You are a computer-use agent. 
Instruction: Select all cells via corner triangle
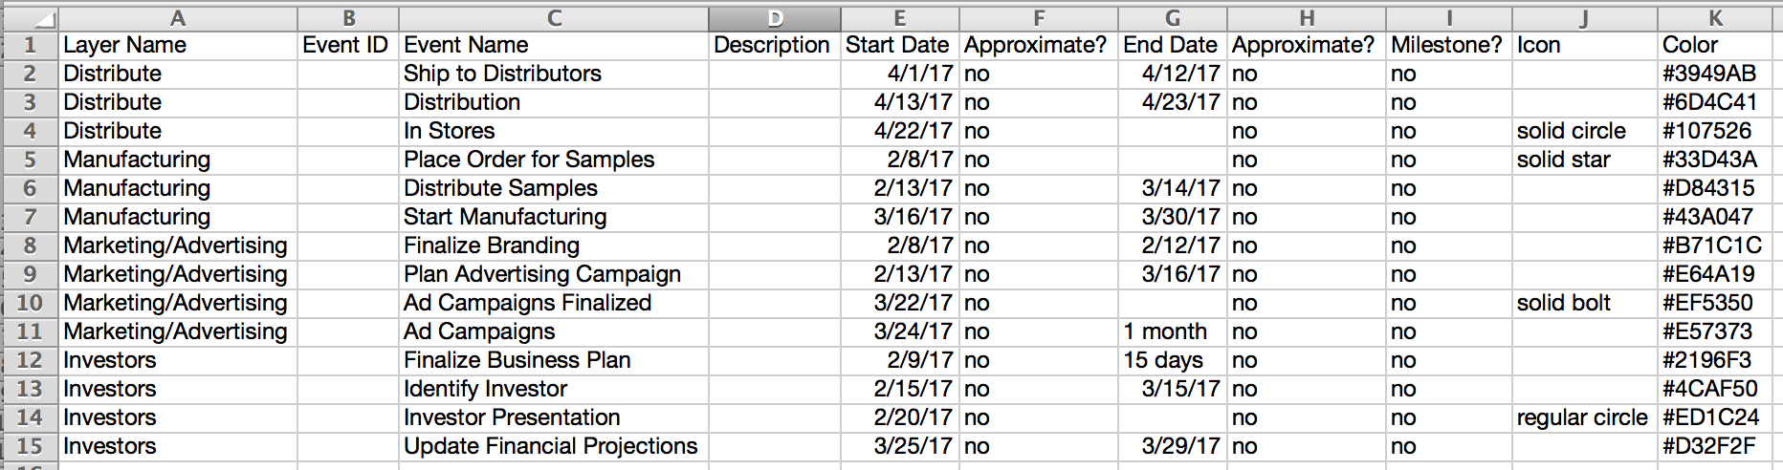(30, 18)
